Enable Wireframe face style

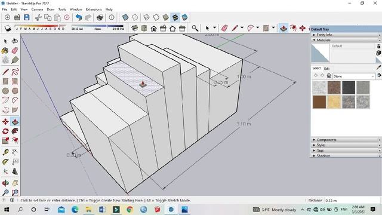[x=146, y=17]
